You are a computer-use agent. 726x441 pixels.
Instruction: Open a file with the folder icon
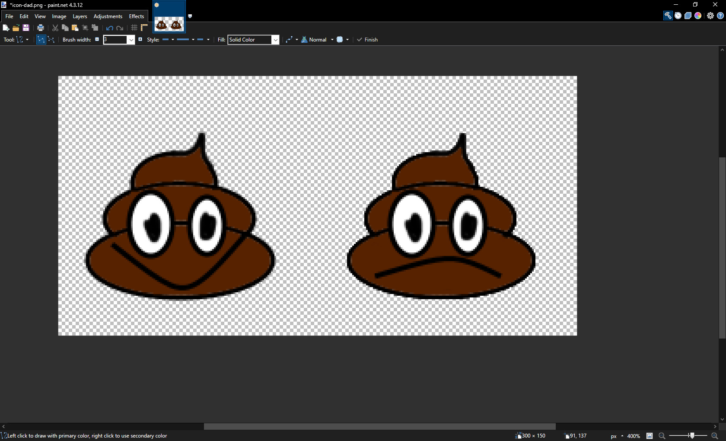pos(16,28)
